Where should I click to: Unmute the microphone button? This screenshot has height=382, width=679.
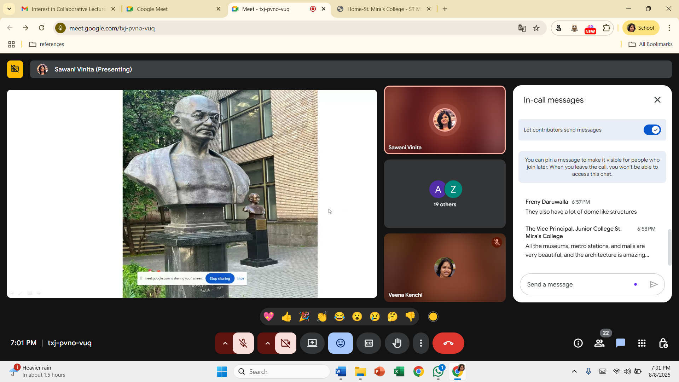[x=243, y=343]
